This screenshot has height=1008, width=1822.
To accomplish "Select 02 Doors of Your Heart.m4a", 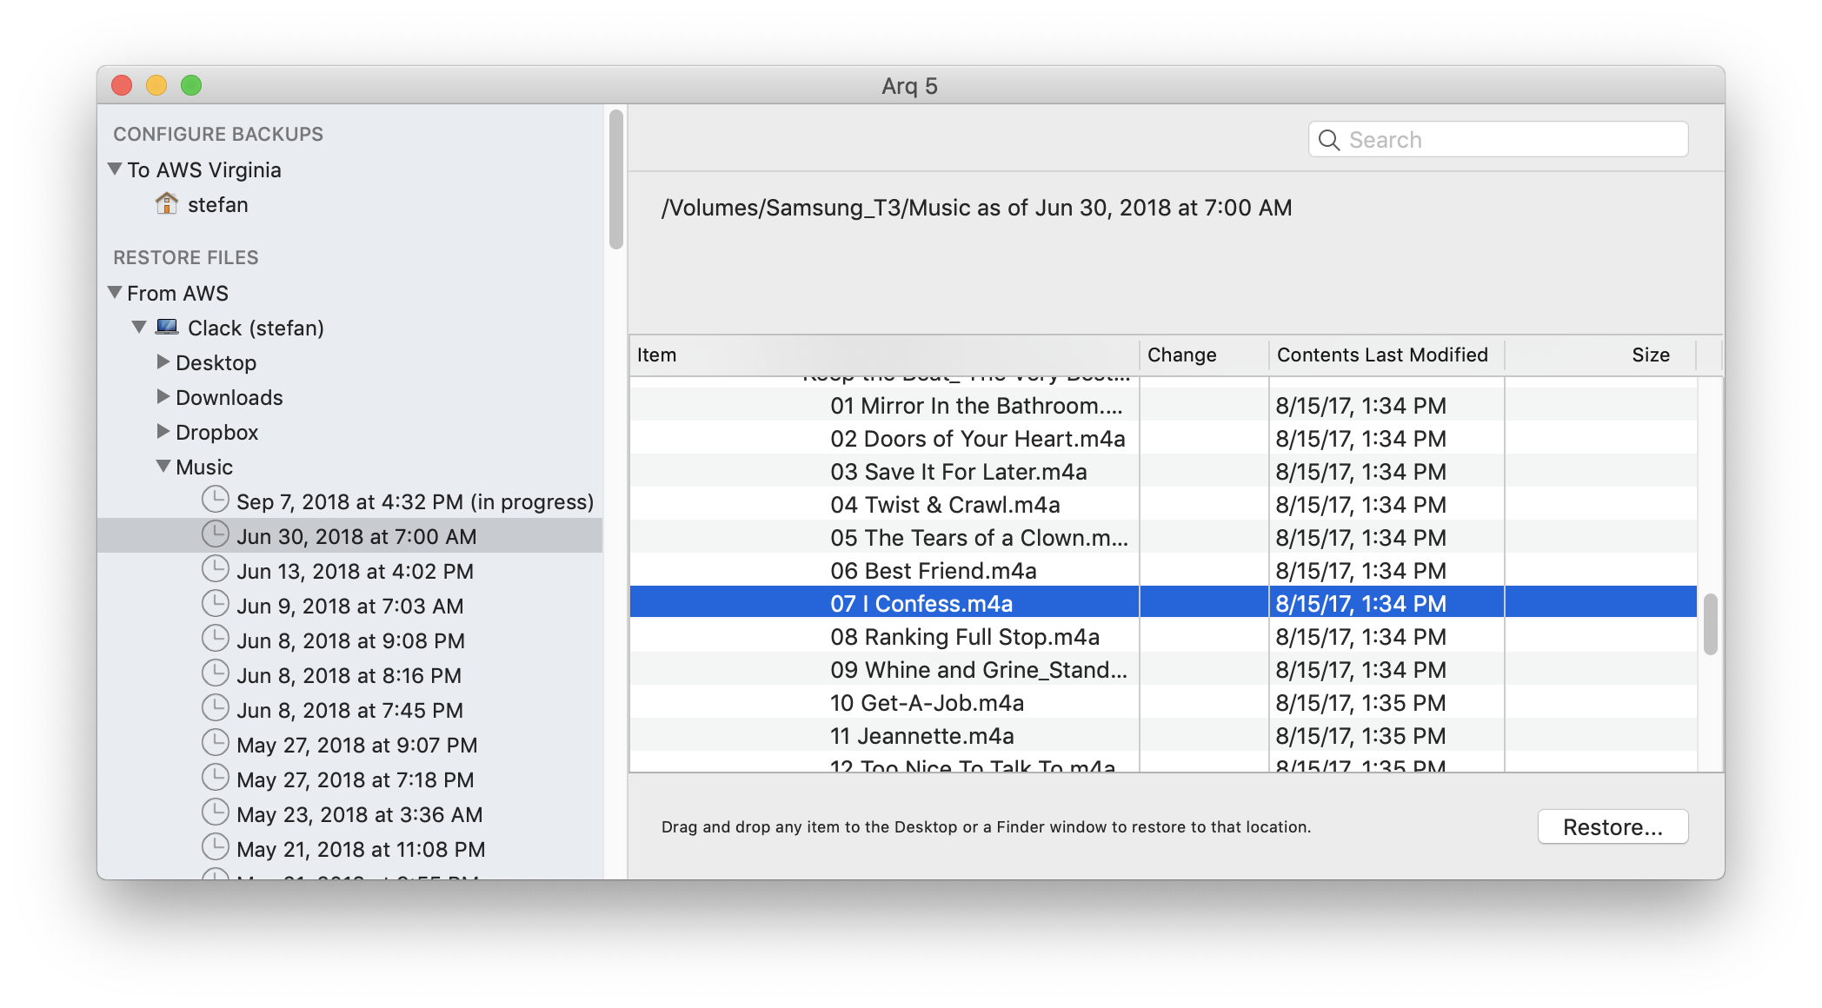I will point(1163,439).
